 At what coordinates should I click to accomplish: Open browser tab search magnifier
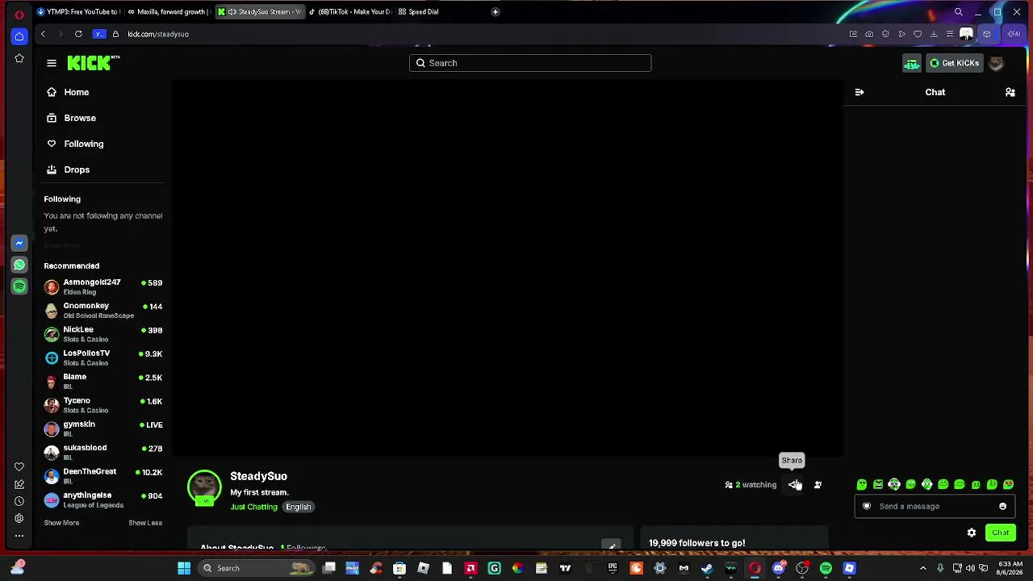959,12
